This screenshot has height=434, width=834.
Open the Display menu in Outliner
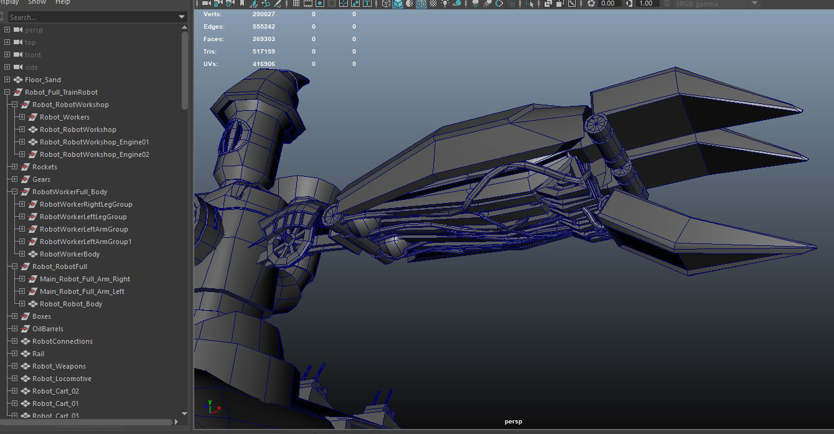9,2
